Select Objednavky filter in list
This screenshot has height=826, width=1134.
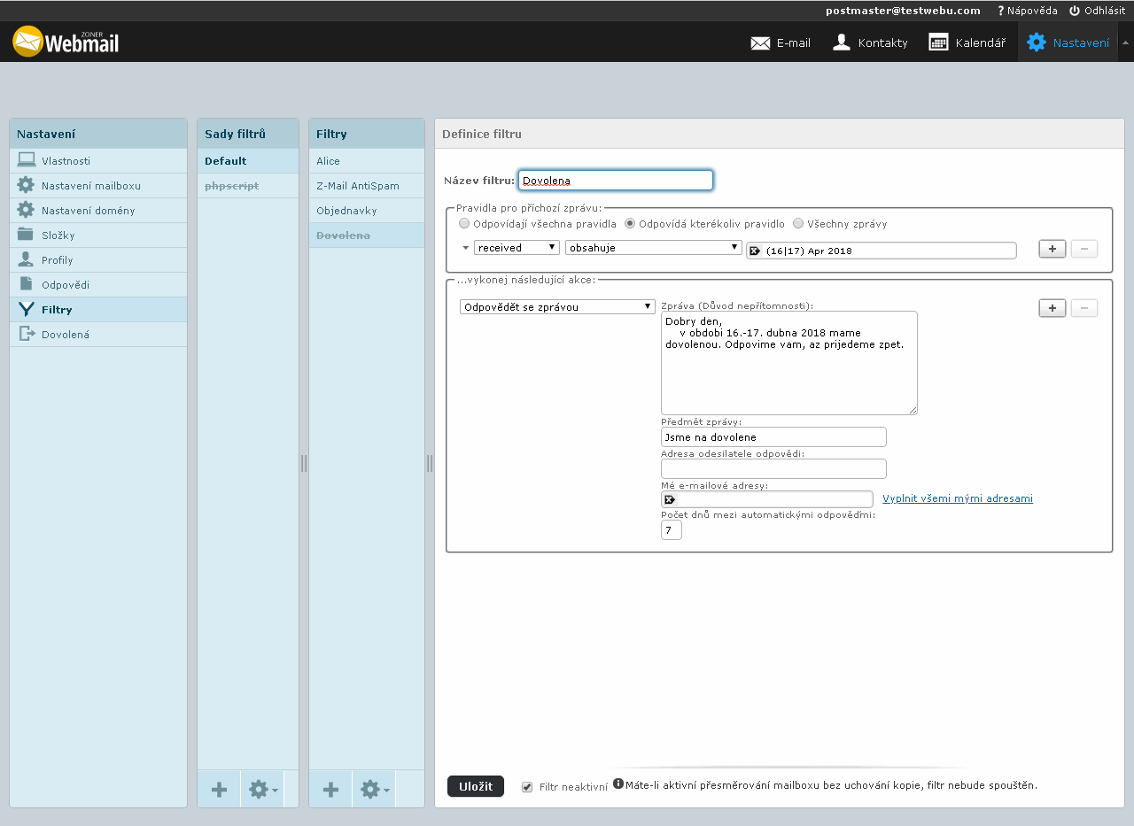click(x=346, y=211)
